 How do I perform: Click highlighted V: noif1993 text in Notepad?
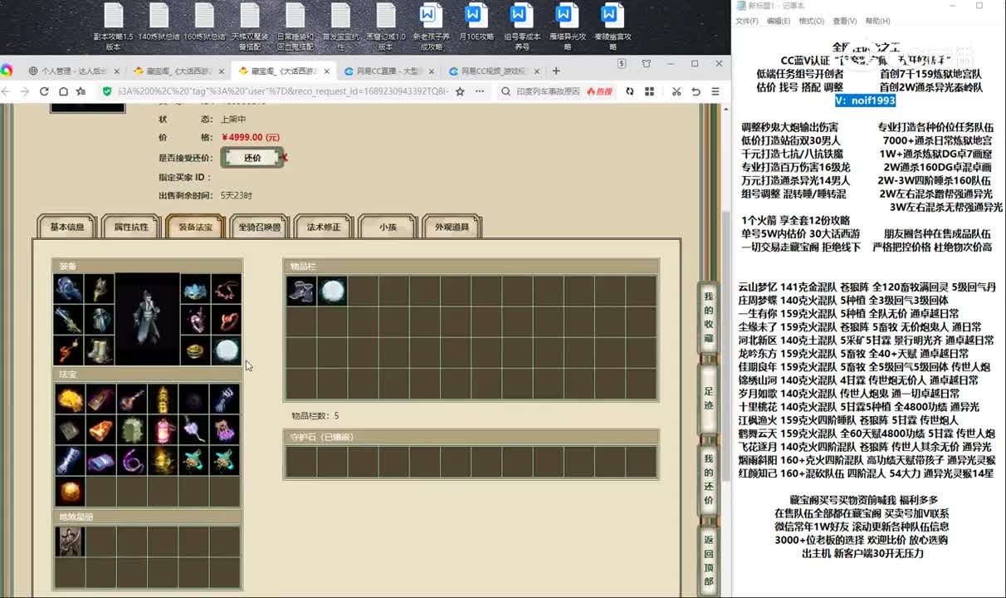click(865, 100)
